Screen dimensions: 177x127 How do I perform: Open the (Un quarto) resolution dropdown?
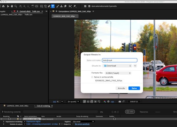(x=73, y=102)
